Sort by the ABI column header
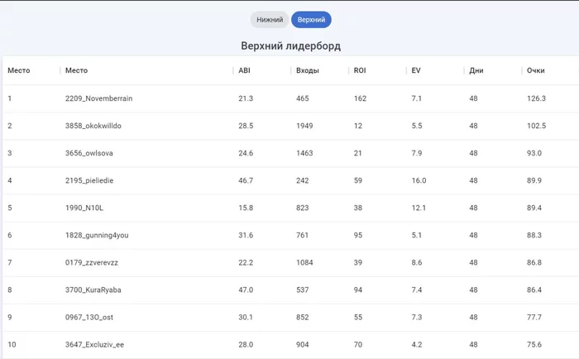 coord(245,70)
